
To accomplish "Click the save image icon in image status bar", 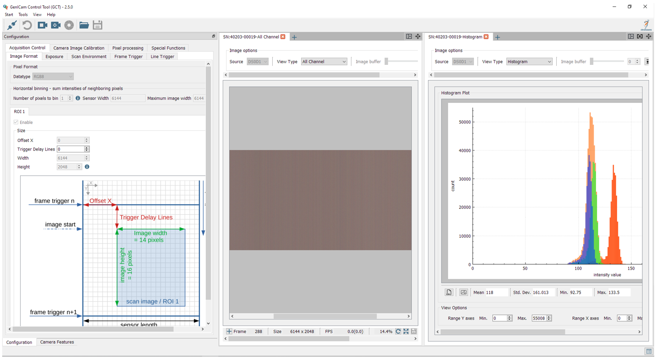I will [414, 332].
